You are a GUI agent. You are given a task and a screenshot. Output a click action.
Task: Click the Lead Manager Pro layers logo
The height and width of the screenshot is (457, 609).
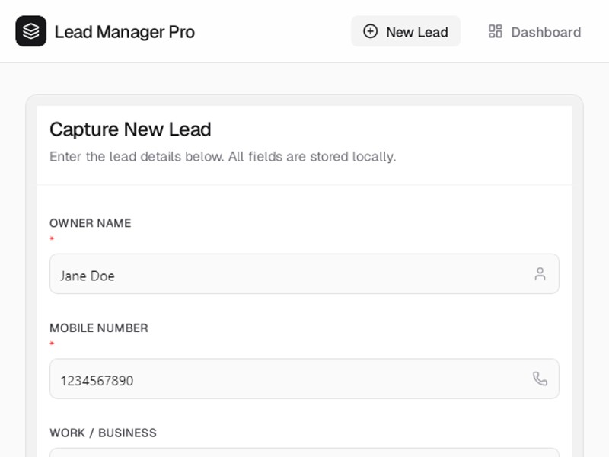[x=30, y=31]
